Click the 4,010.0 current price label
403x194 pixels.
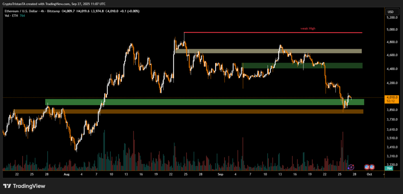(x=392, y=97)
